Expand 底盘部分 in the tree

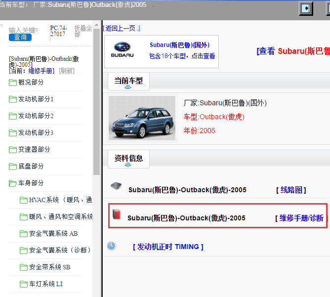[31, 166]
